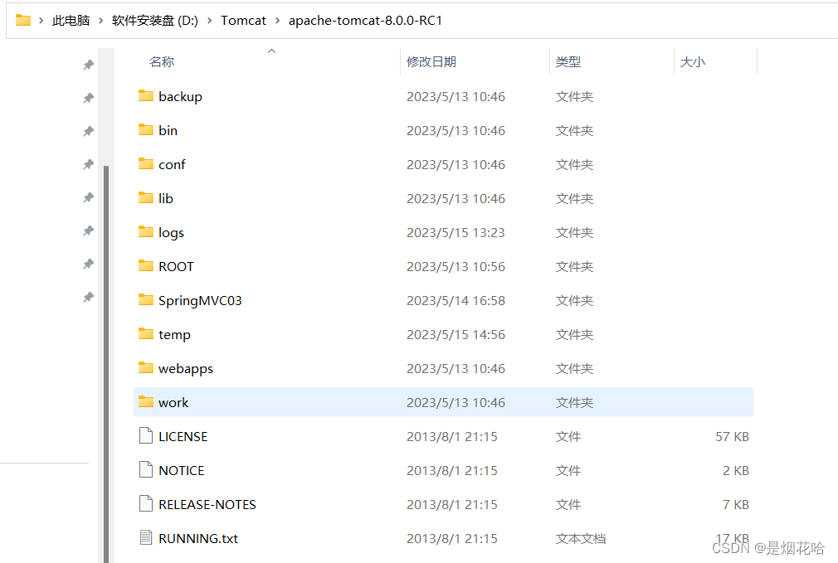838x563 pixels.
Task: Click logs date 2023/5/15 13:23
Action: pos(456,232)
